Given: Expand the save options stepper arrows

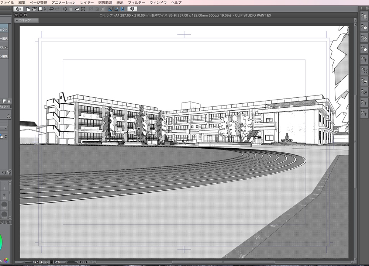Looking at the screenshot, I should pyautogui.click(x=45, y=9).
